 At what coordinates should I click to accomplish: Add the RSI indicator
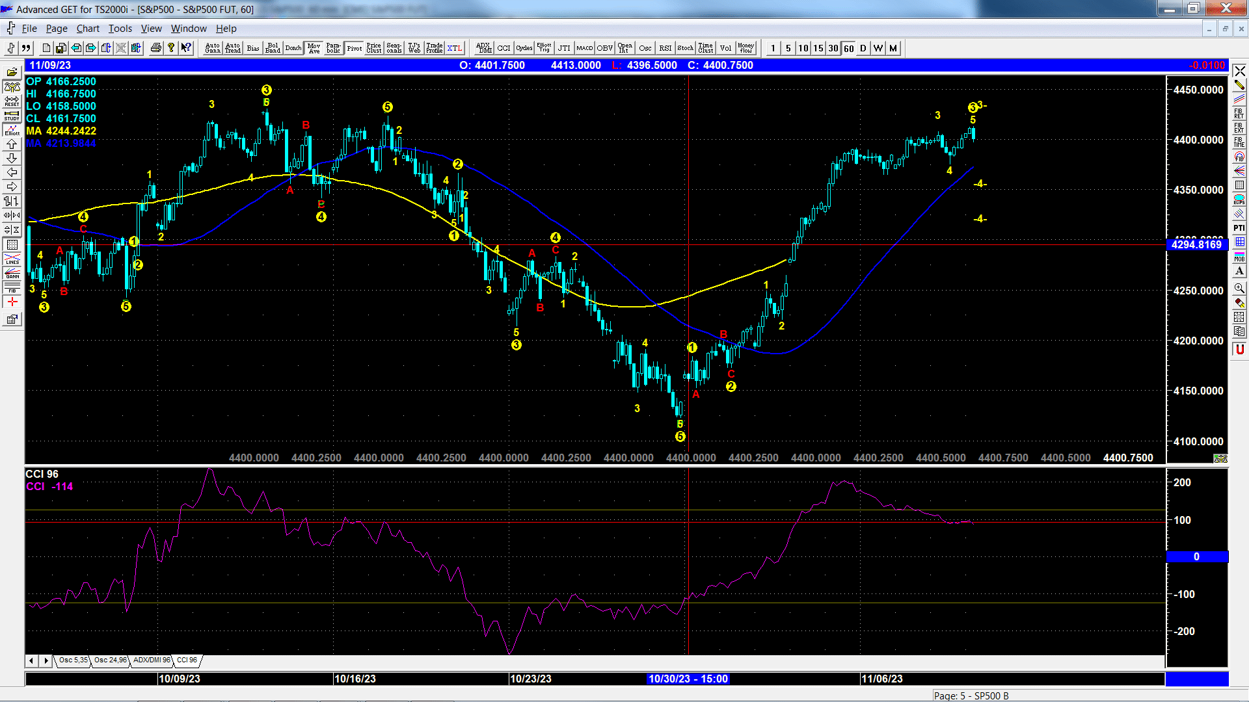point(665,48)
